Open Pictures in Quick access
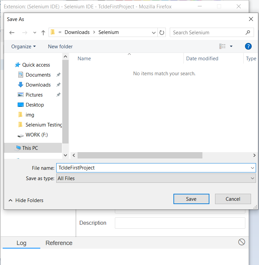 [30, 95]
